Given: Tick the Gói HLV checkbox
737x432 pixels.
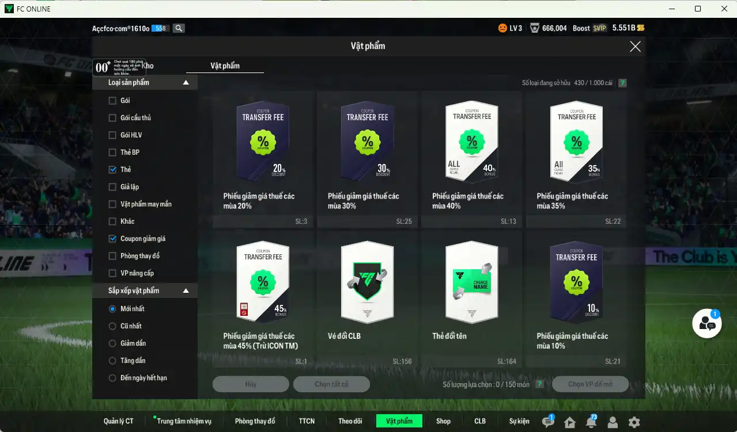Looking at the screenshot, I should [112, 135].
